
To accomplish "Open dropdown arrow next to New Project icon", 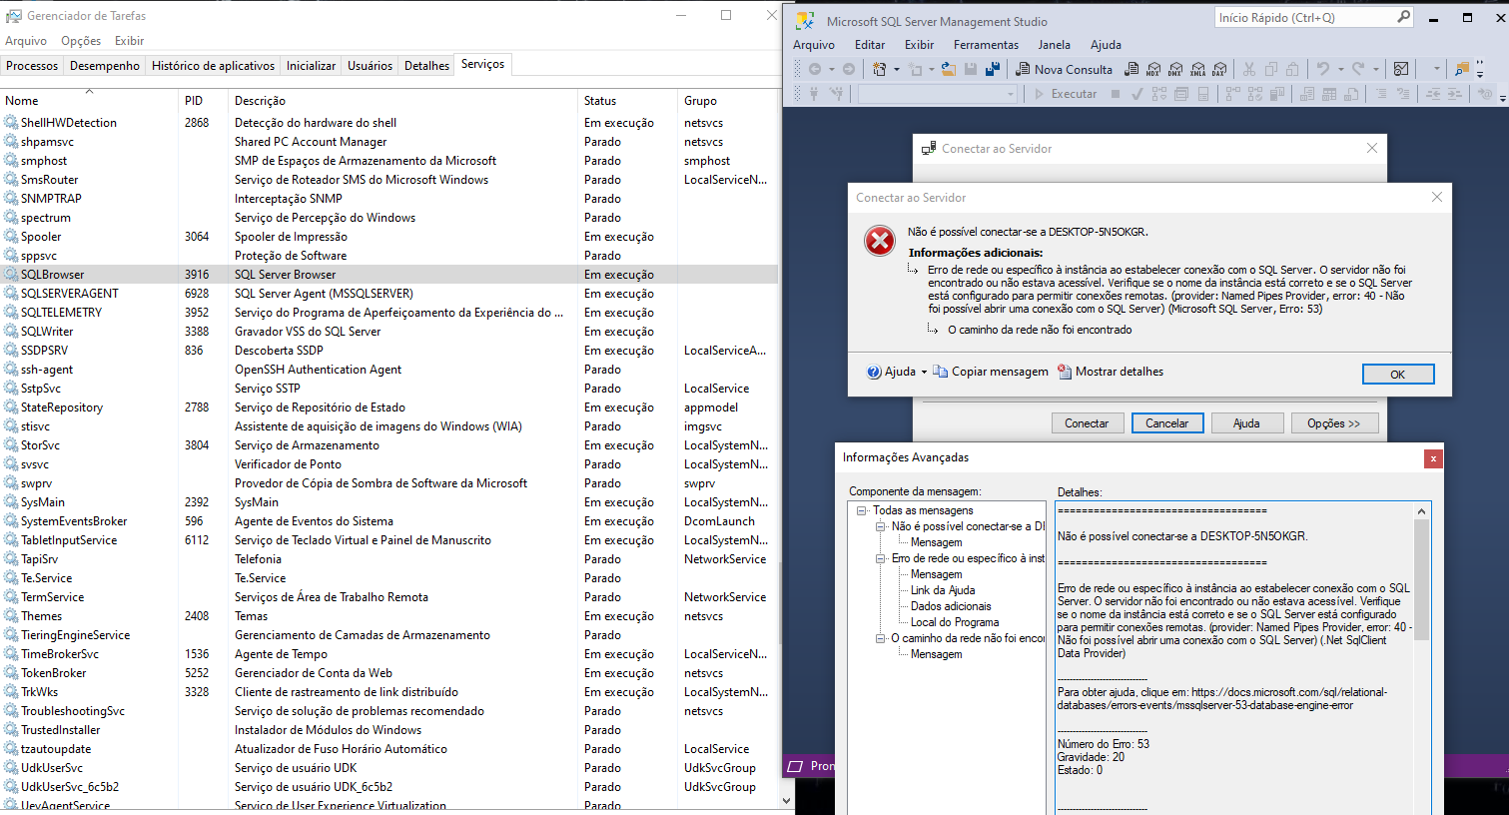I will 896,69.
